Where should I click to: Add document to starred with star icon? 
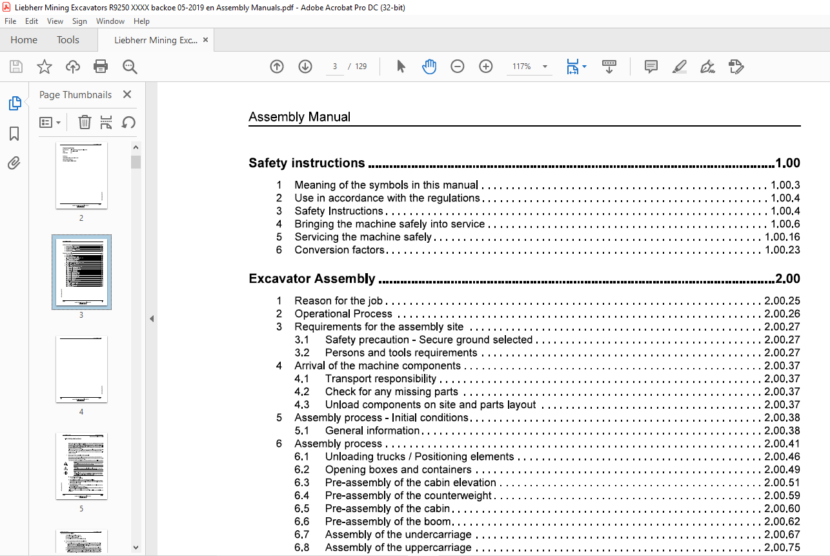(x=44, y=67)
